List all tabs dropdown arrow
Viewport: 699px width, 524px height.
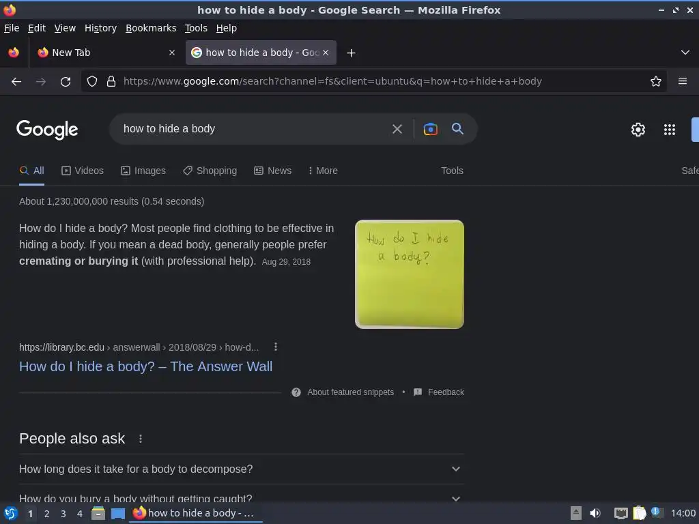click(685, 53)
